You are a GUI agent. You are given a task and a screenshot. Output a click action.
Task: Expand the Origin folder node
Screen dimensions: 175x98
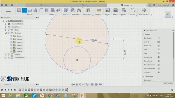point(5,30)
